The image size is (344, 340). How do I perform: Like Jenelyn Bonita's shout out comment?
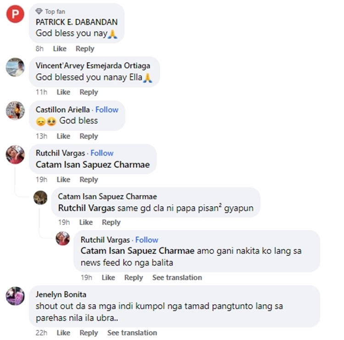[x=63, y=333]
